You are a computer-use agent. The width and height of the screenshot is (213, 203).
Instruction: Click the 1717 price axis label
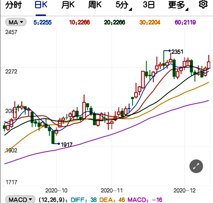click(11, 182)
